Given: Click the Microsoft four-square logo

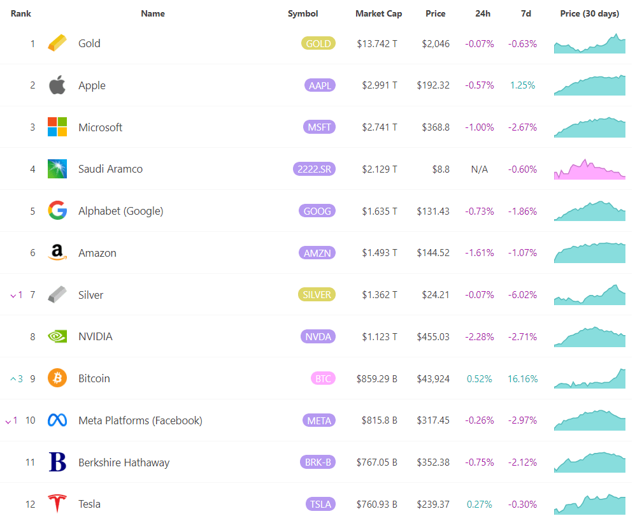Looking at the screenshot, I should point(57,127).
